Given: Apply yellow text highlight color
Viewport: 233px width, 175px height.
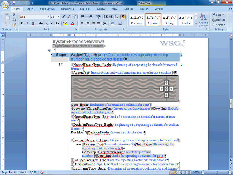Looking at the screenshot, I should pos(65,23).
